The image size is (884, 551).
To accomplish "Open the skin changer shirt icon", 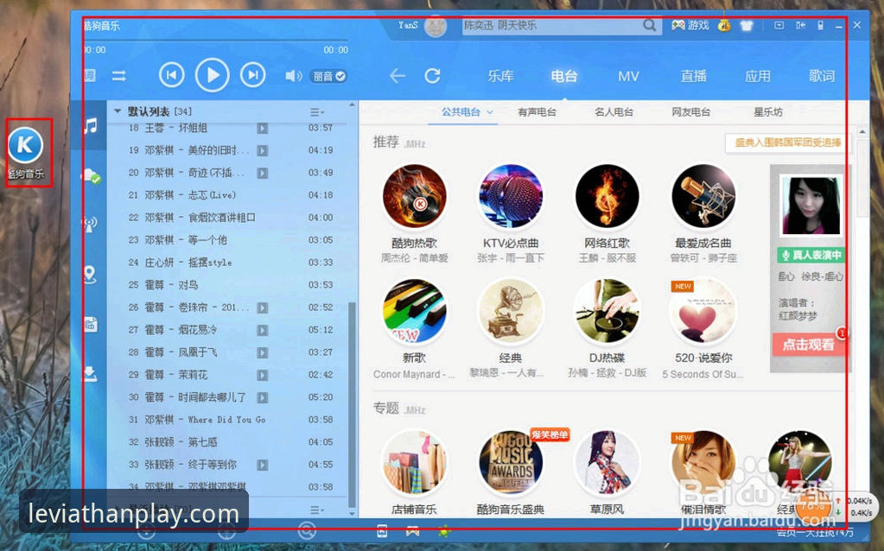I will pos(747,25).
